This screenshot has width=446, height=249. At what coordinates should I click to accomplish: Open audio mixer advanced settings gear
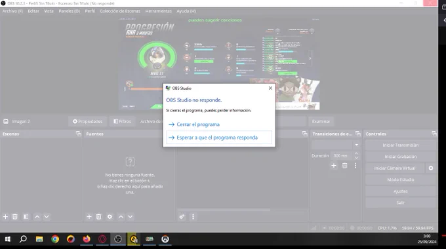point(182,217)
